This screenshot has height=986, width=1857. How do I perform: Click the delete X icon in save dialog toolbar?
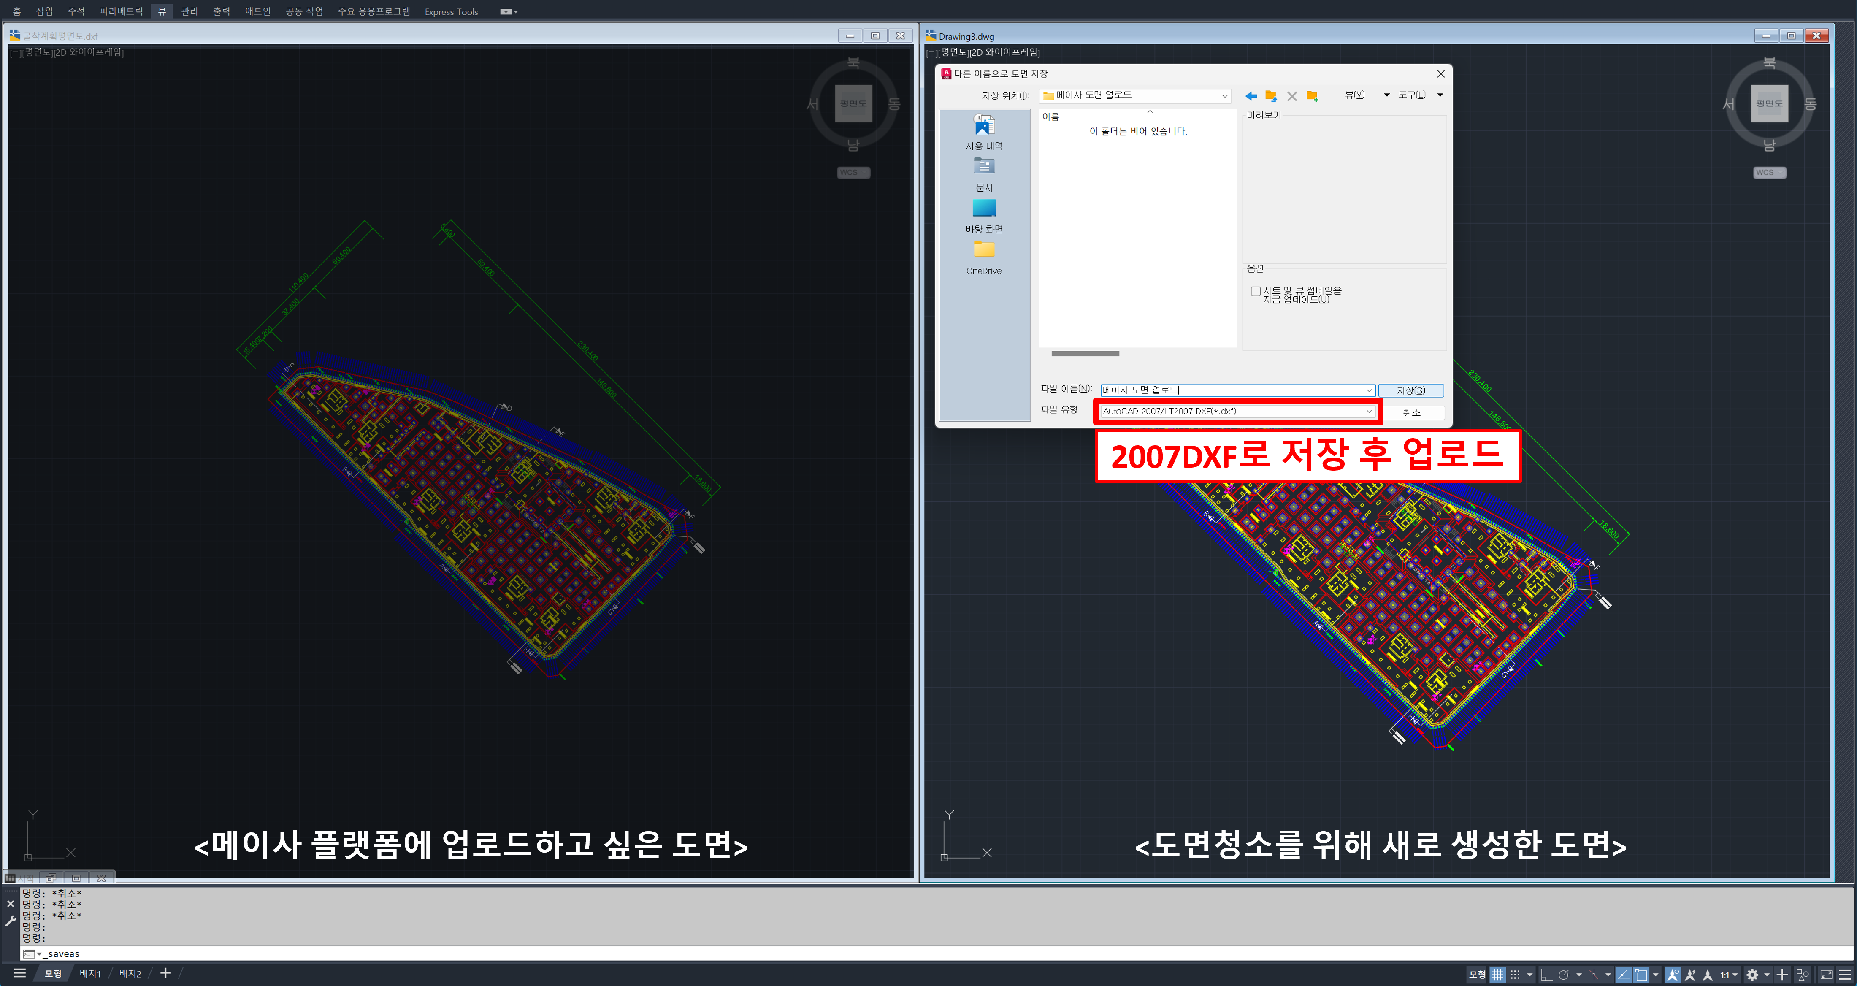coord(1292,96)
